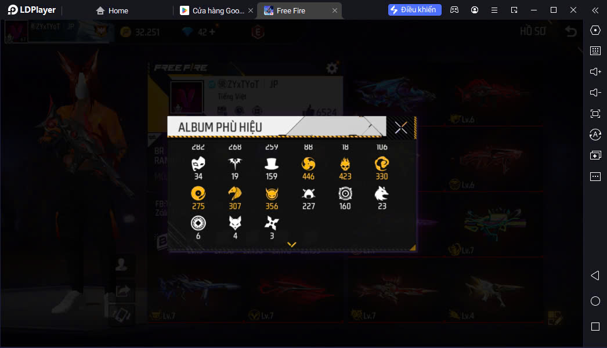The image size is (607, 348).
Task: Switch to the Home tab
Action: (112, 10)
